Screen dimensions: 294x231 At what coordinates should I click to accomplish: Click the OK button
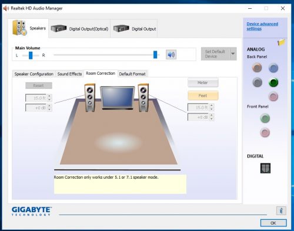point(273,223)
